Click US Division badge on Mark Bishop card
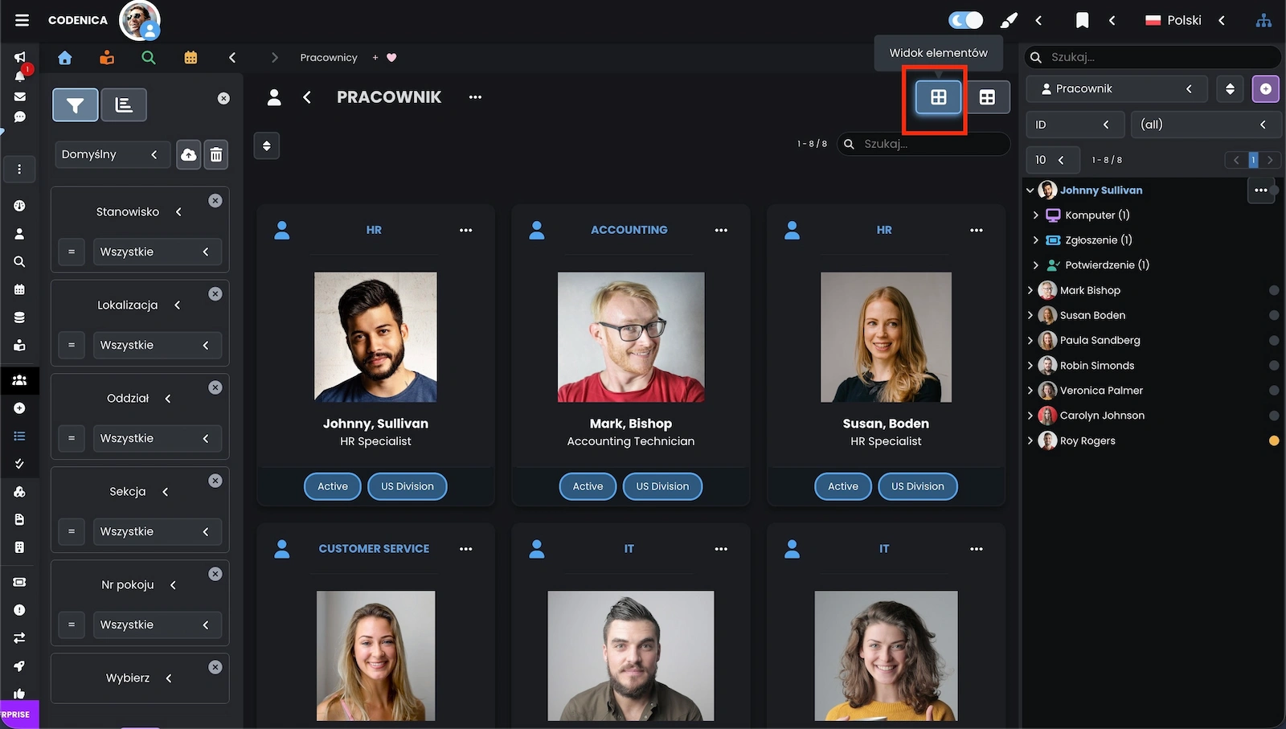Viewport: 1286px width, 729px height. [662, 486]
